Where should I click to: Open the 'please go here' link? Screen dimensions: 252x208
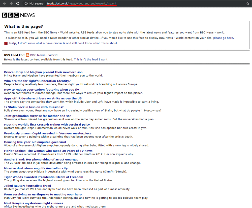coord(223,38)
